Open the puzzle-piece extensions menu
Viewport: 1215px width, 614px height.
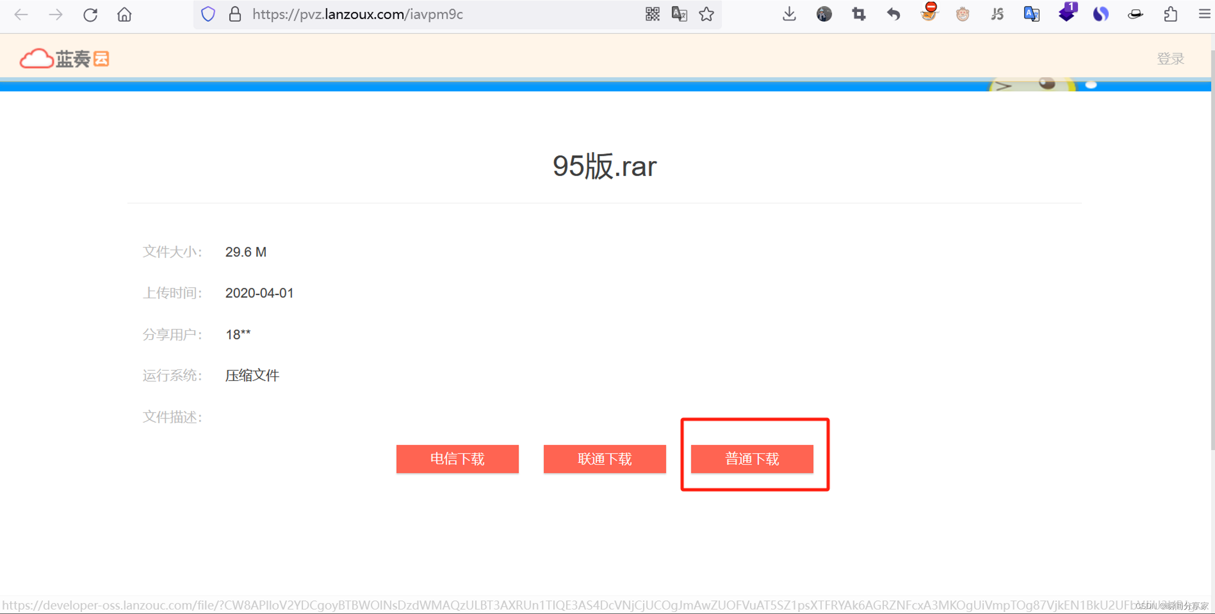pos(1170,14)
